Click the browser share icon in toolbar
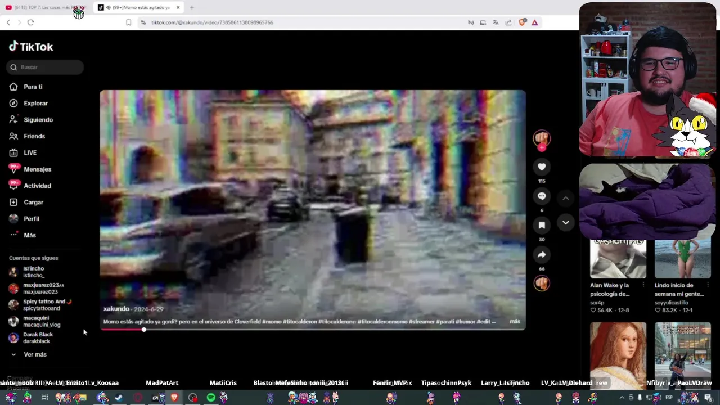This screenshot has width=720, height=405. (508, 22)
